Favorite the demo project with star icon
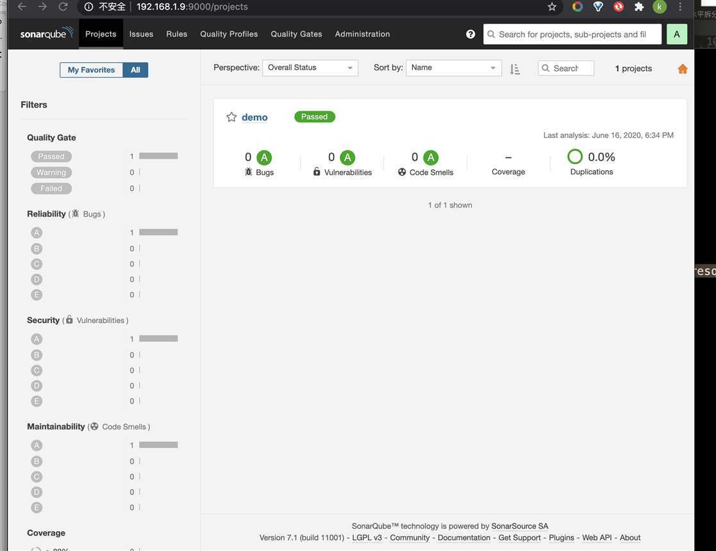 point(231,117)
